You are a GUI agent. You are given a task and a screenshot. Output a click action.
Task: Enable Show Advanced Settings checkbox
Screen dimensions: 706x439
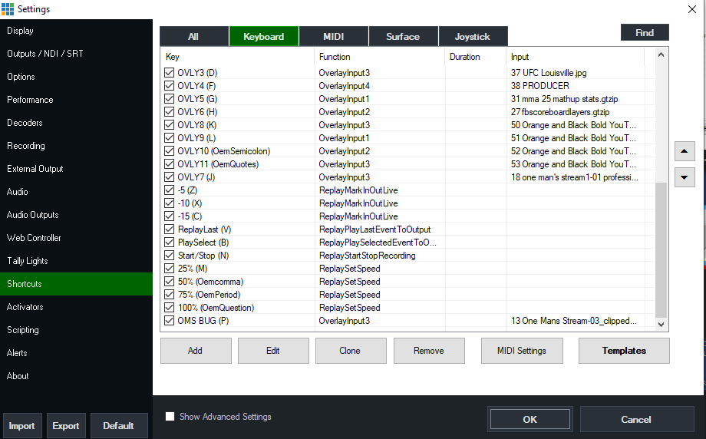coord(170,417)
